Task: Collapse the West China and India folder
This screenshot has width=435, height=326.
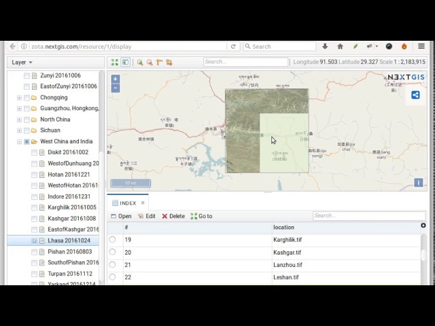Action: (19, 142)
